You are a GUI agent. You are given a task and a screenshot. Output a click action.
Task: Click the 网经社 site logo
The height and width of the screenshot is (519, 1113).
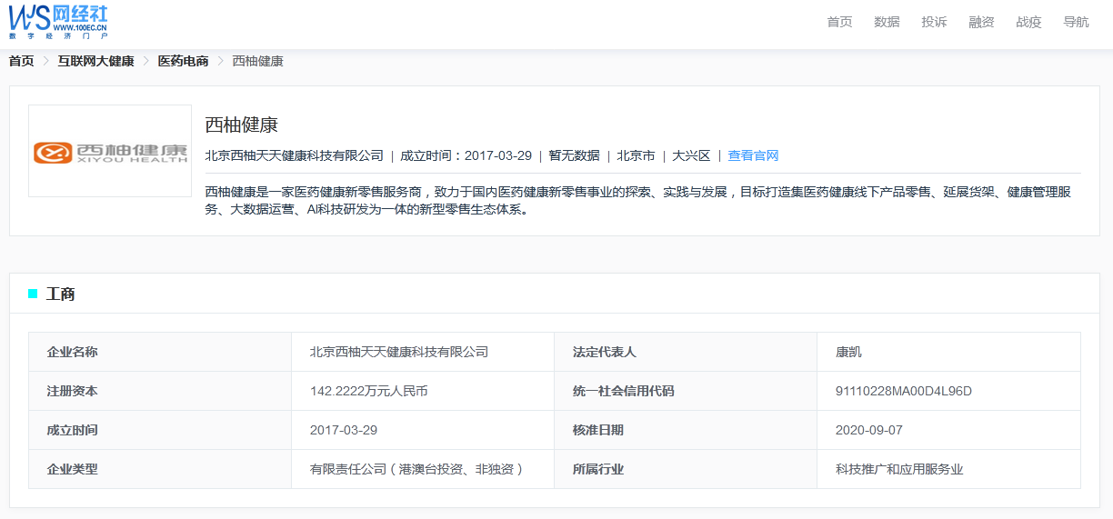[x=58, y=22]
